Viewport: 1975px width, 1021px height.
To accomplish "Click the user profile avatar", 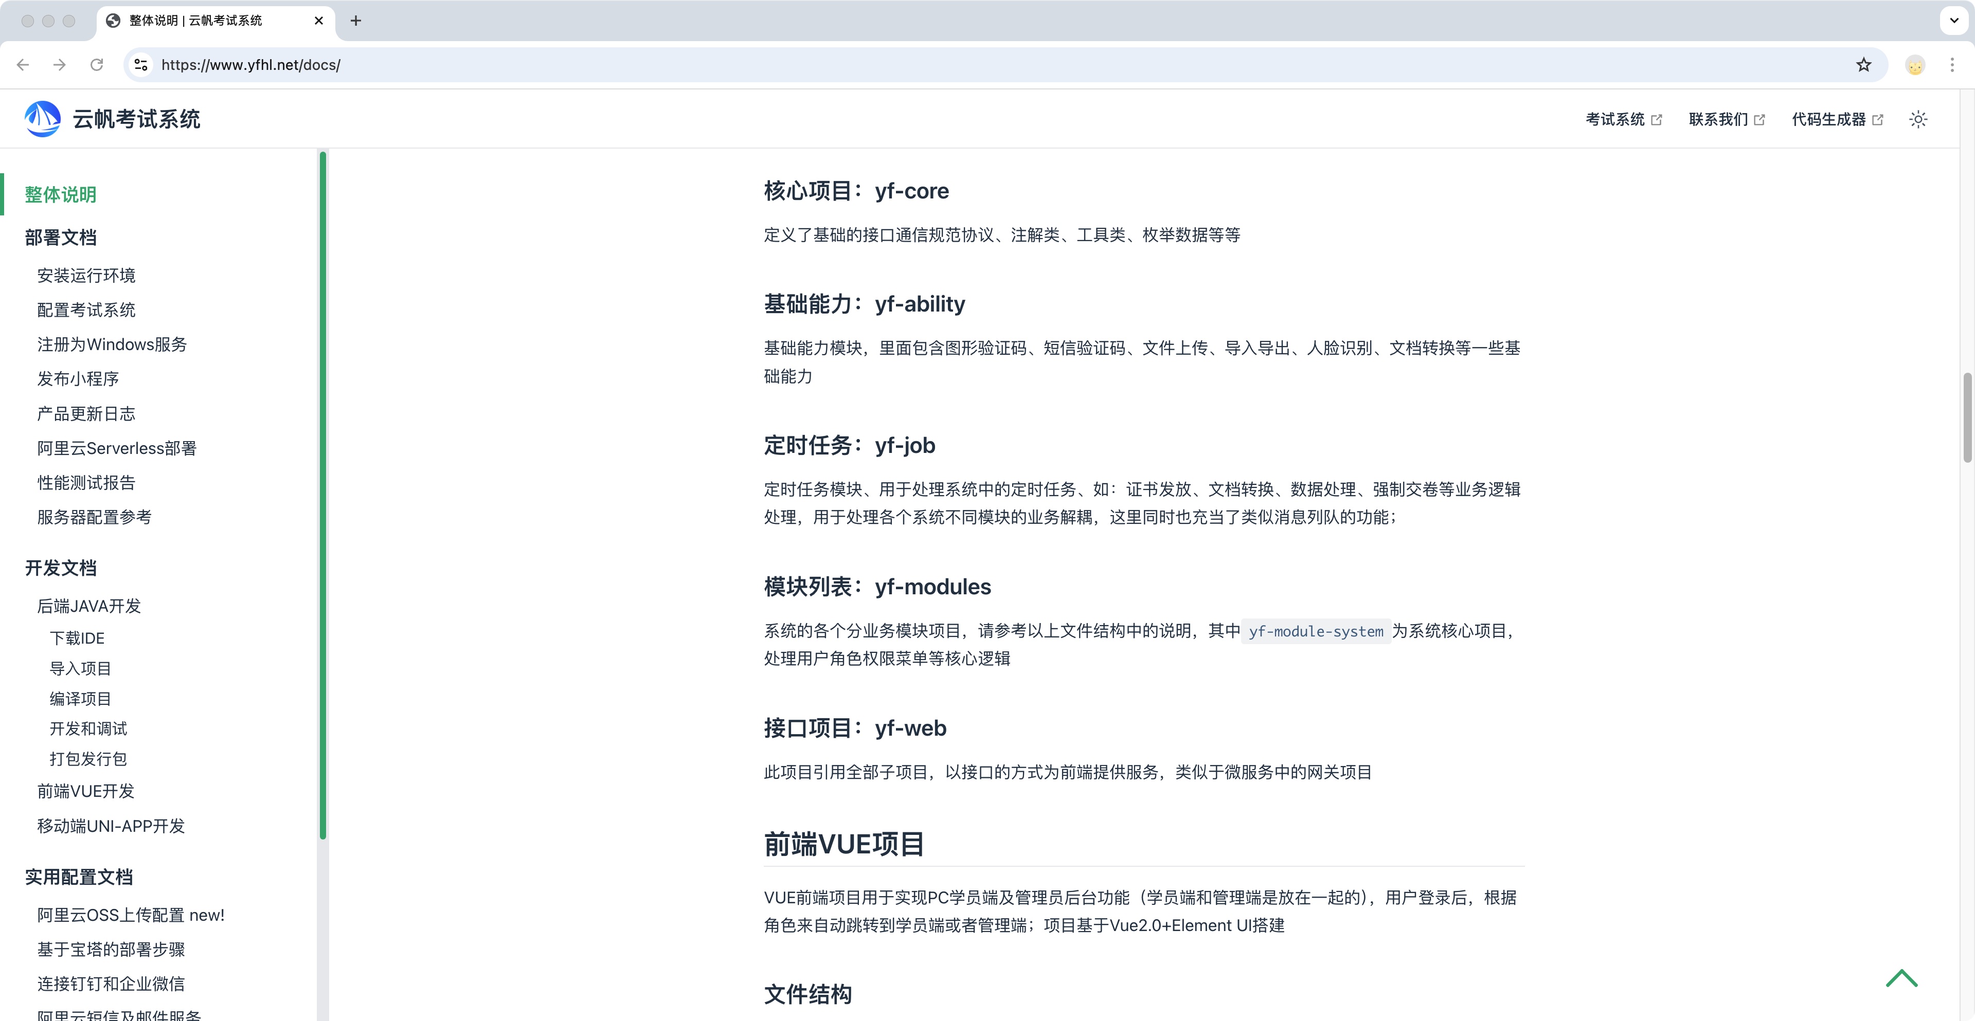I will (1914, 65).
